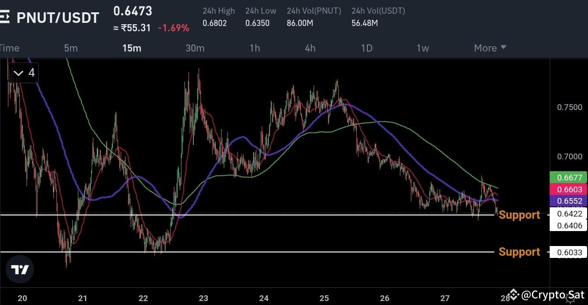Click the upper Support label
Viewport: 588px width, 305px height.
(519, 215)
